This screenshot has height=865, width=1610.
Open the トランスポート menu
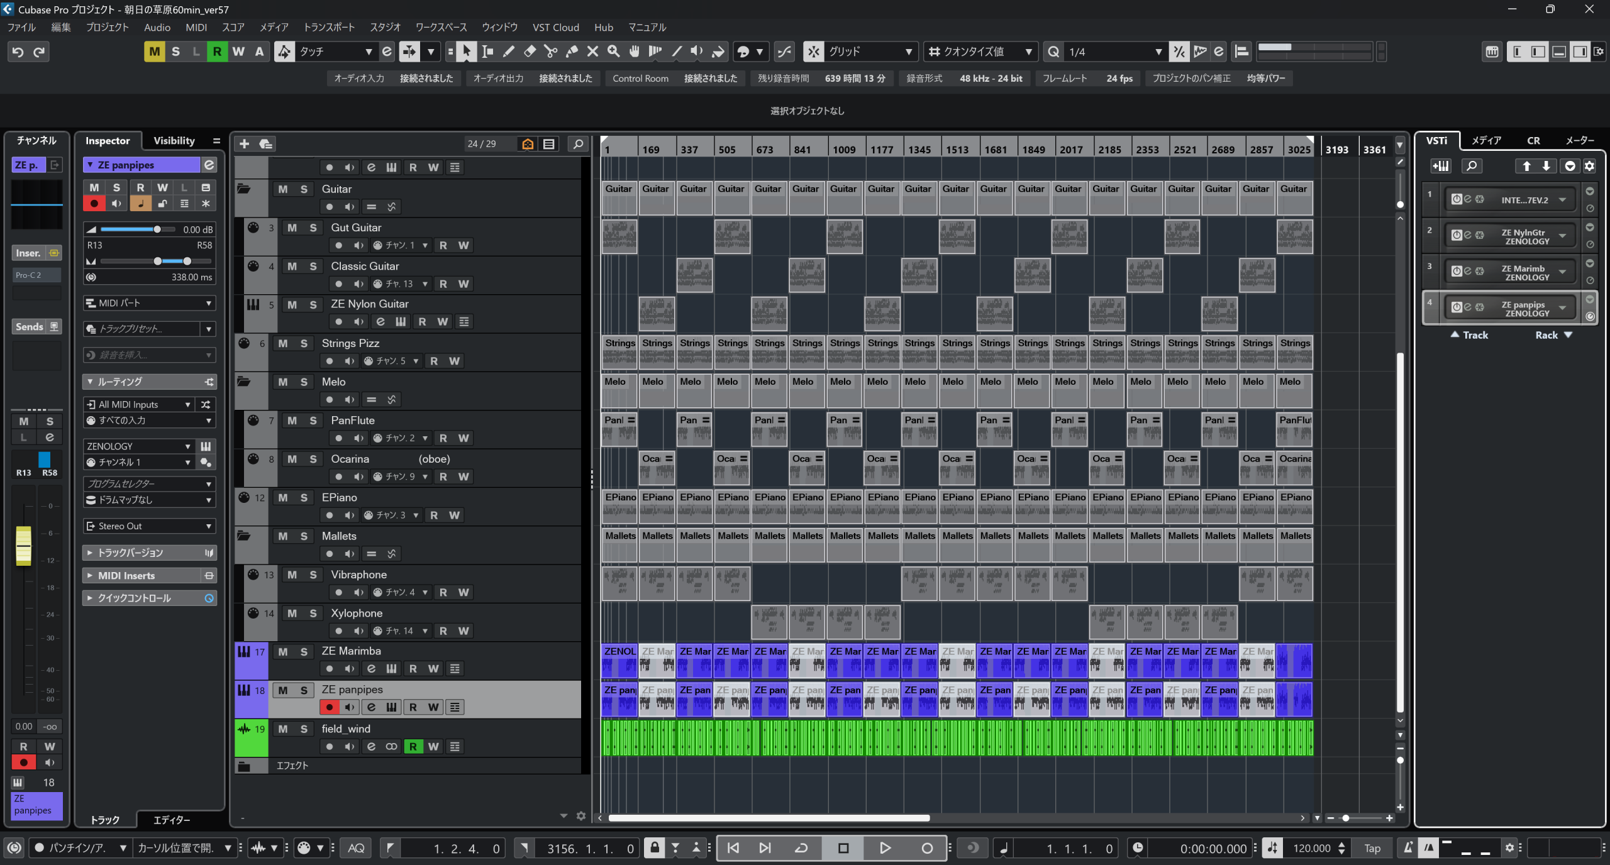[329, 27]
